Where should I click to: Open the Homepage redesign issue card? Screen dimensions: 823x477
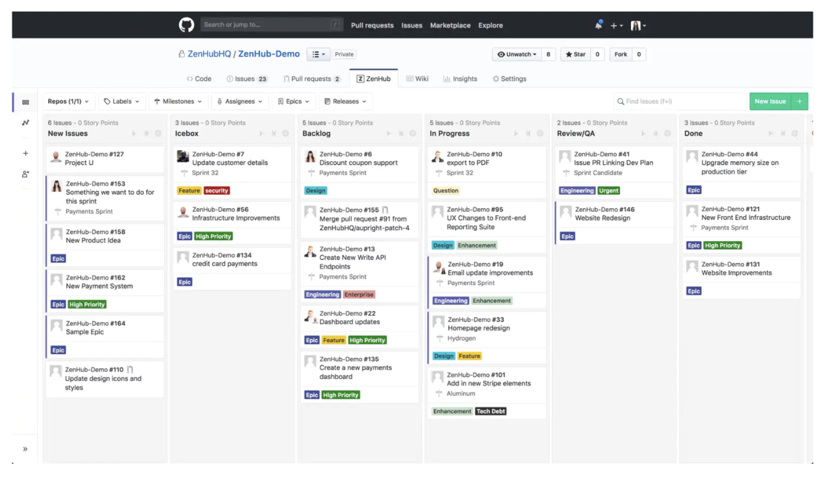coord(488,337)
